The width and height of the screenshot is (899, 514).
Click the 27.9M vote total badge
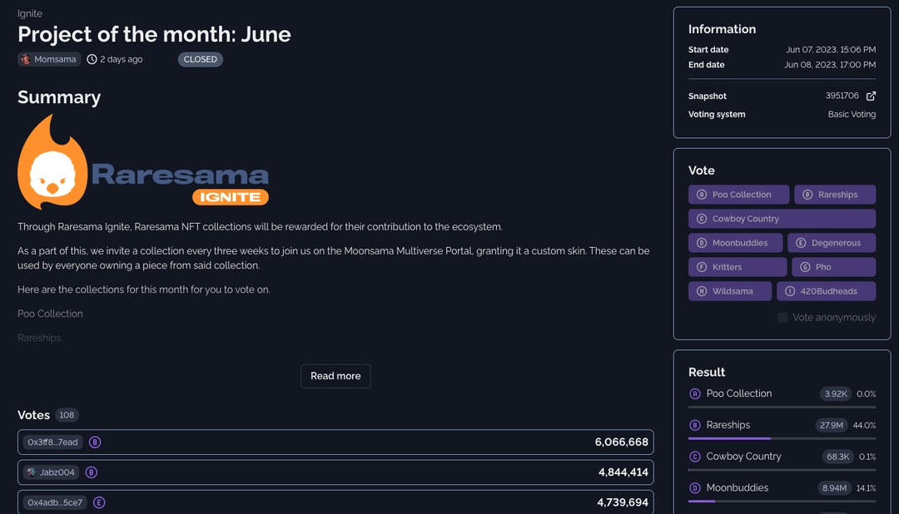point(832,425)
